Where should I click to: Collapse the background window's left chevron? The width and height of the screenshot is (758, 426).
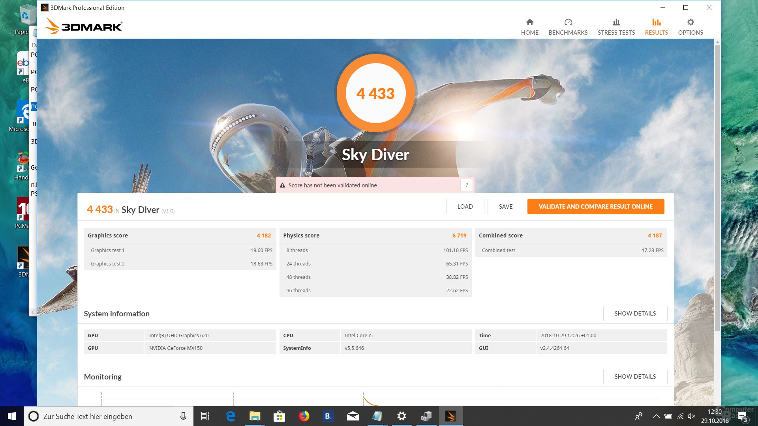33,312
